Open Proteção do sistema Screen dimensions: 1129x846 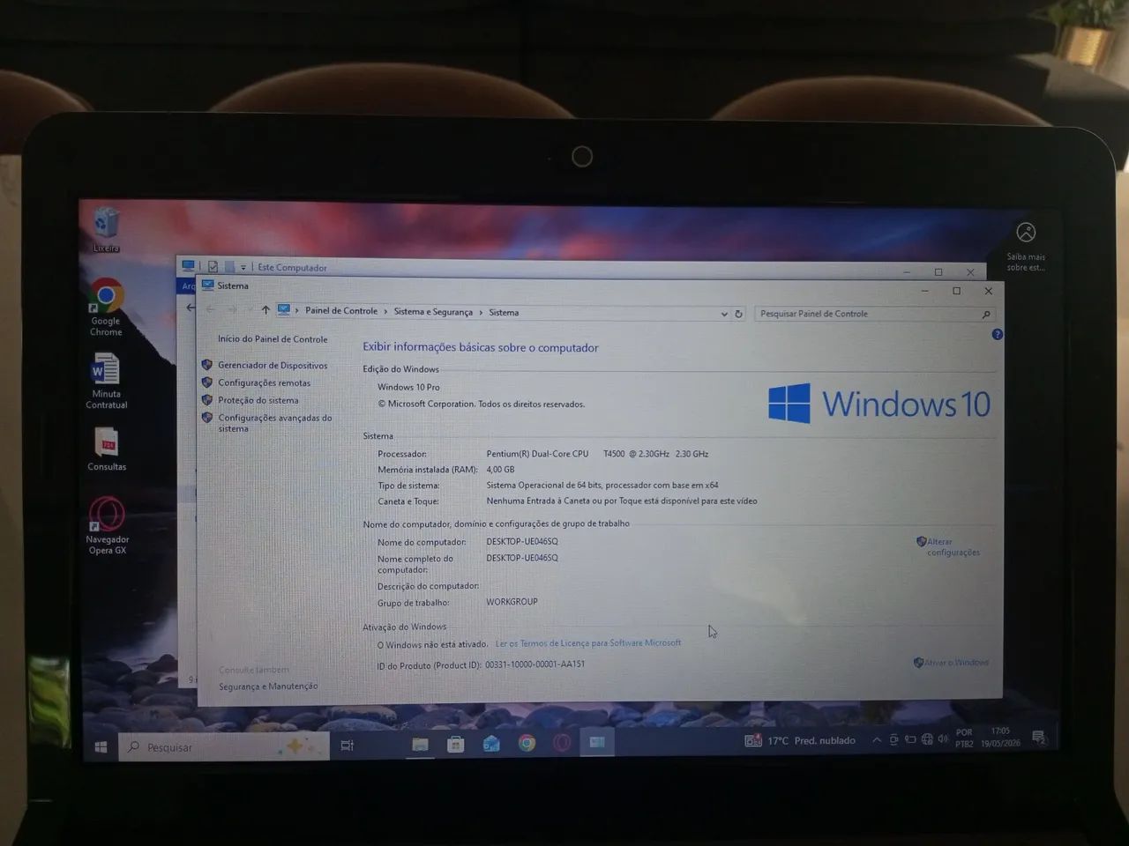coord(258,401)
